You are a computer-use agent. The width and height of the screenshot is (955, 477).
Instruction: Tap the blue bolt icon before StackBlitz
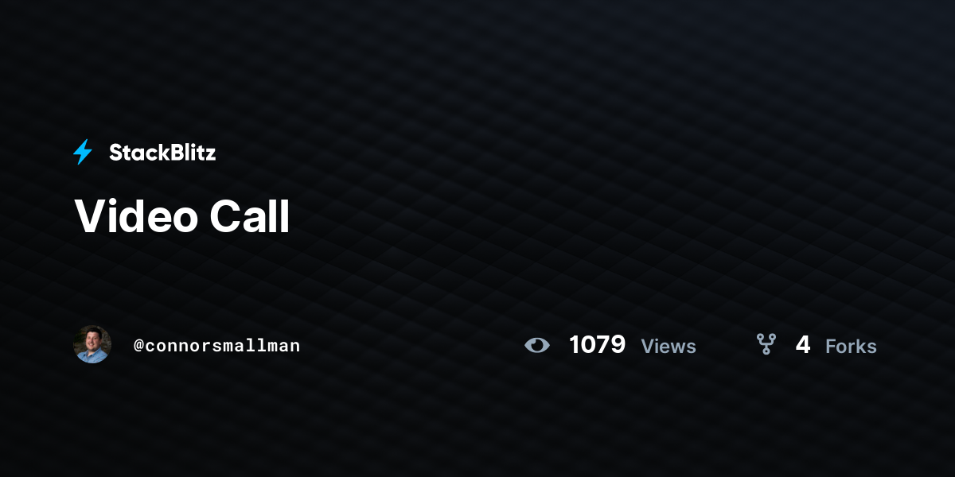pos(83,152)
